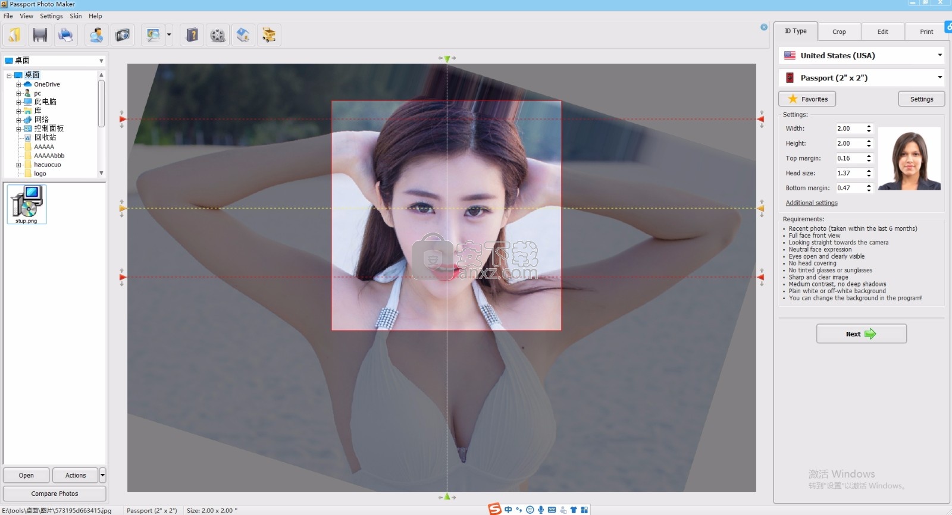
Task: Click the sample passport photo preview
Action: (909, 159)
